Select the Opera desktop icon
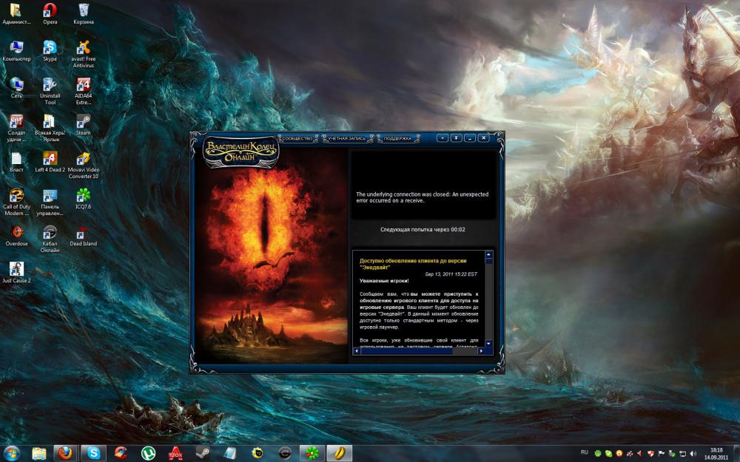Image resolution: width=740 pixels, height=462 pixels. click(50, 13)
